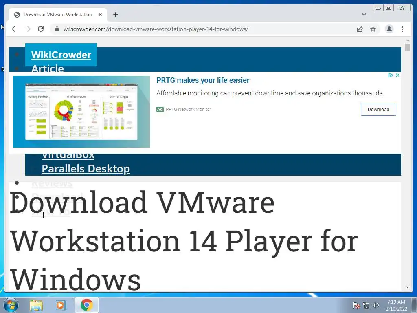The image size is (417, 313).
Task: Click the Download VMware Workstation 14 heading
Action: 184,241
